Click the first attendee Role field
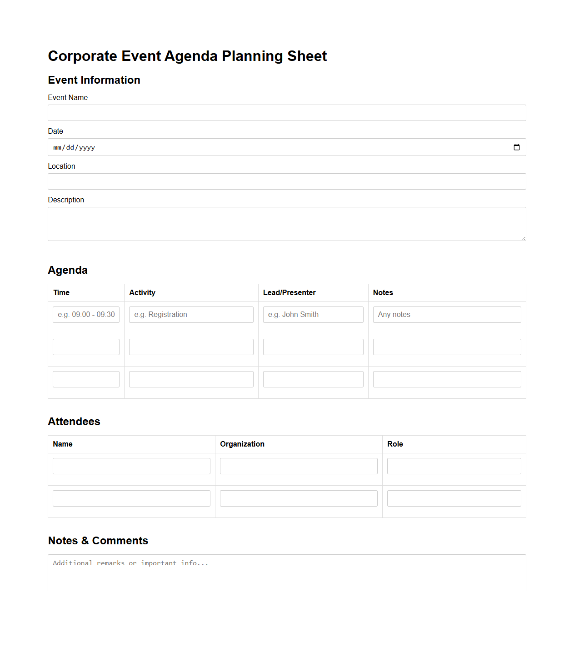 (454, 466)
